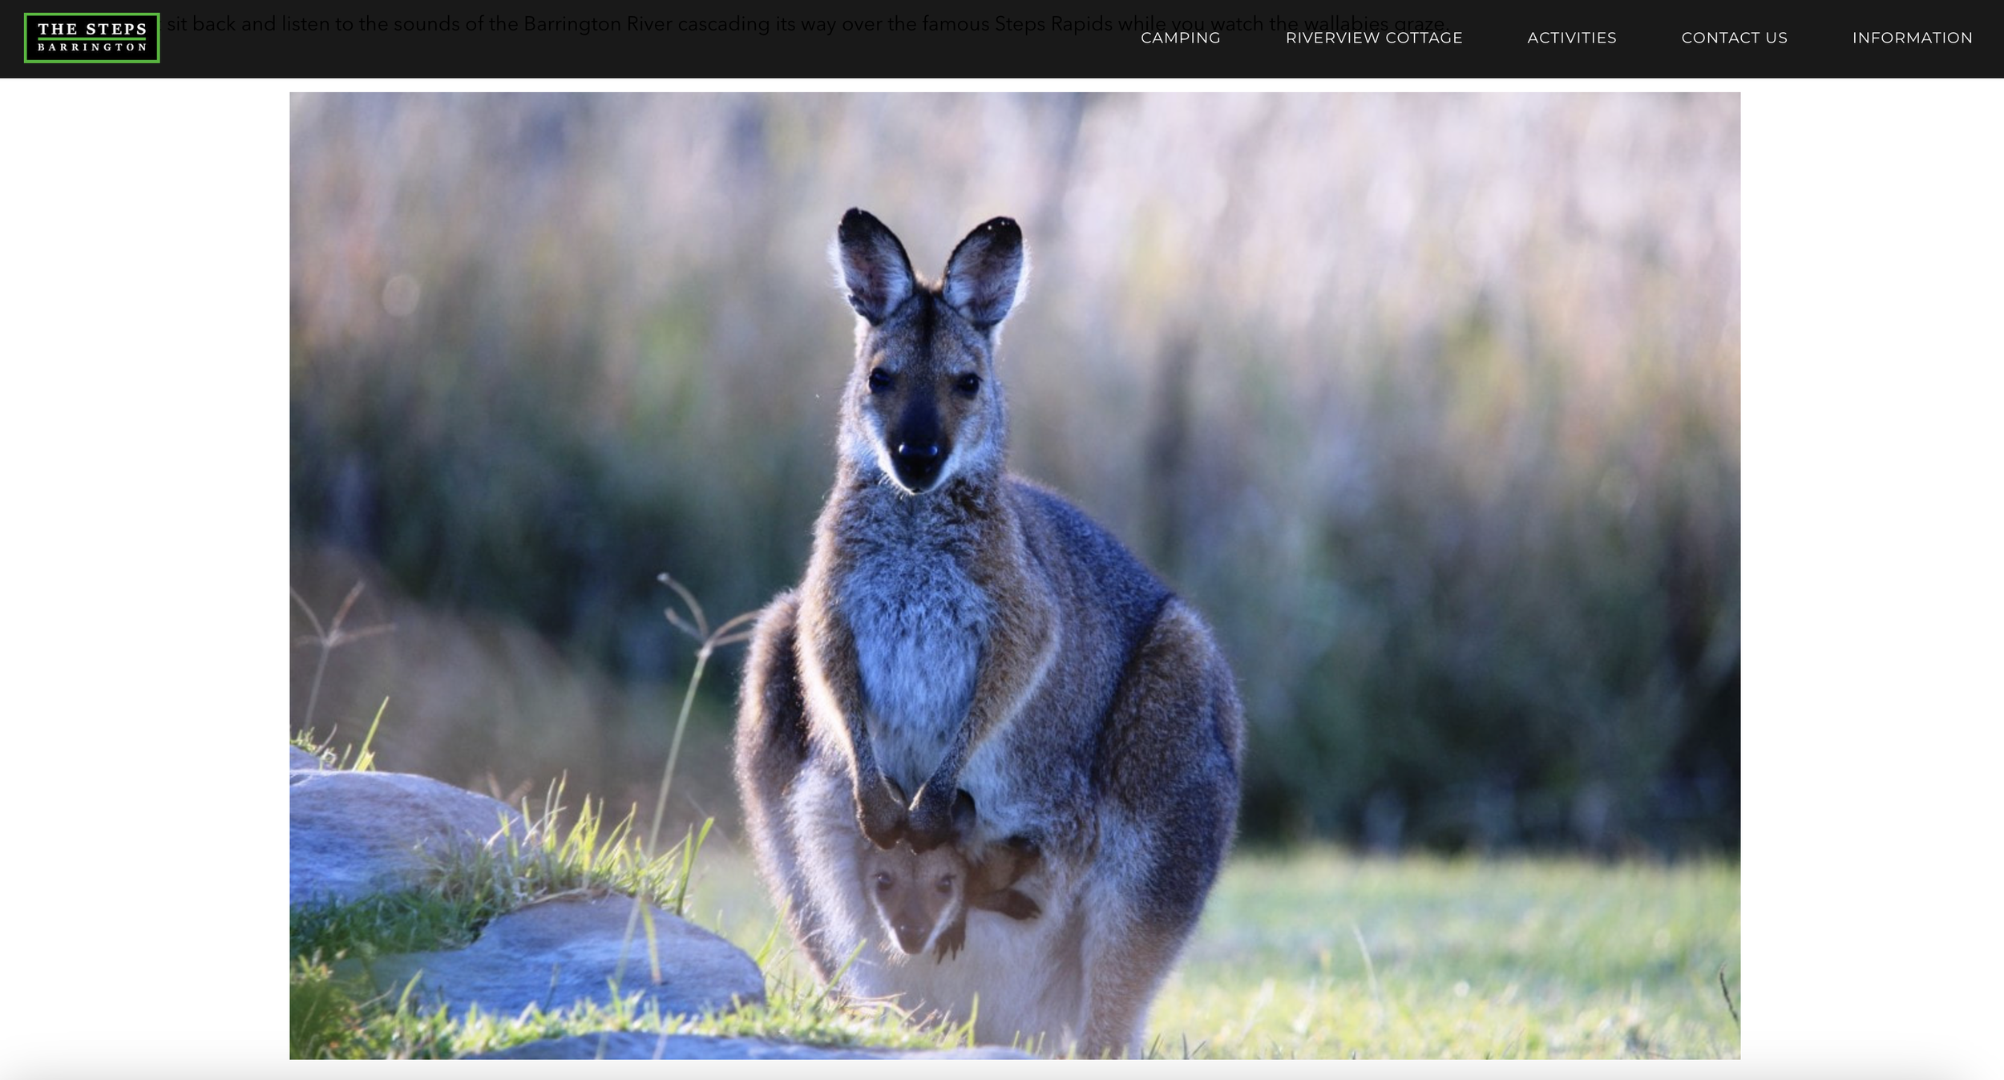Open the Camping menu item
This screenshot has height=1080, width=2004.
click(x=1180, y=38)
